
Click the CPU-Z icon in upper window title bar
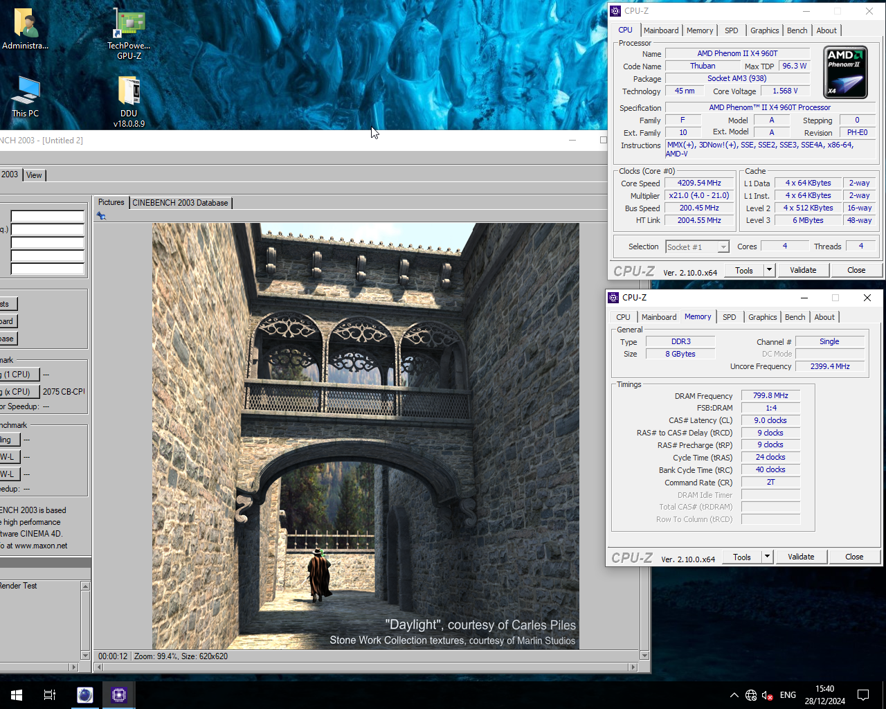[615, 11]
